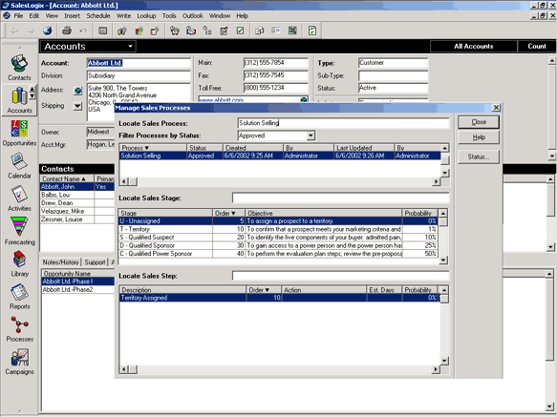The image size is (557, 417).
Task: Click the globe icon beside Address
Action: [77, 91]
